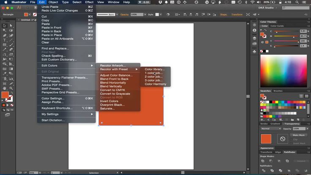Select the Direct Selection tool
This screenshot has height=175, width=311.
[11, 26]
